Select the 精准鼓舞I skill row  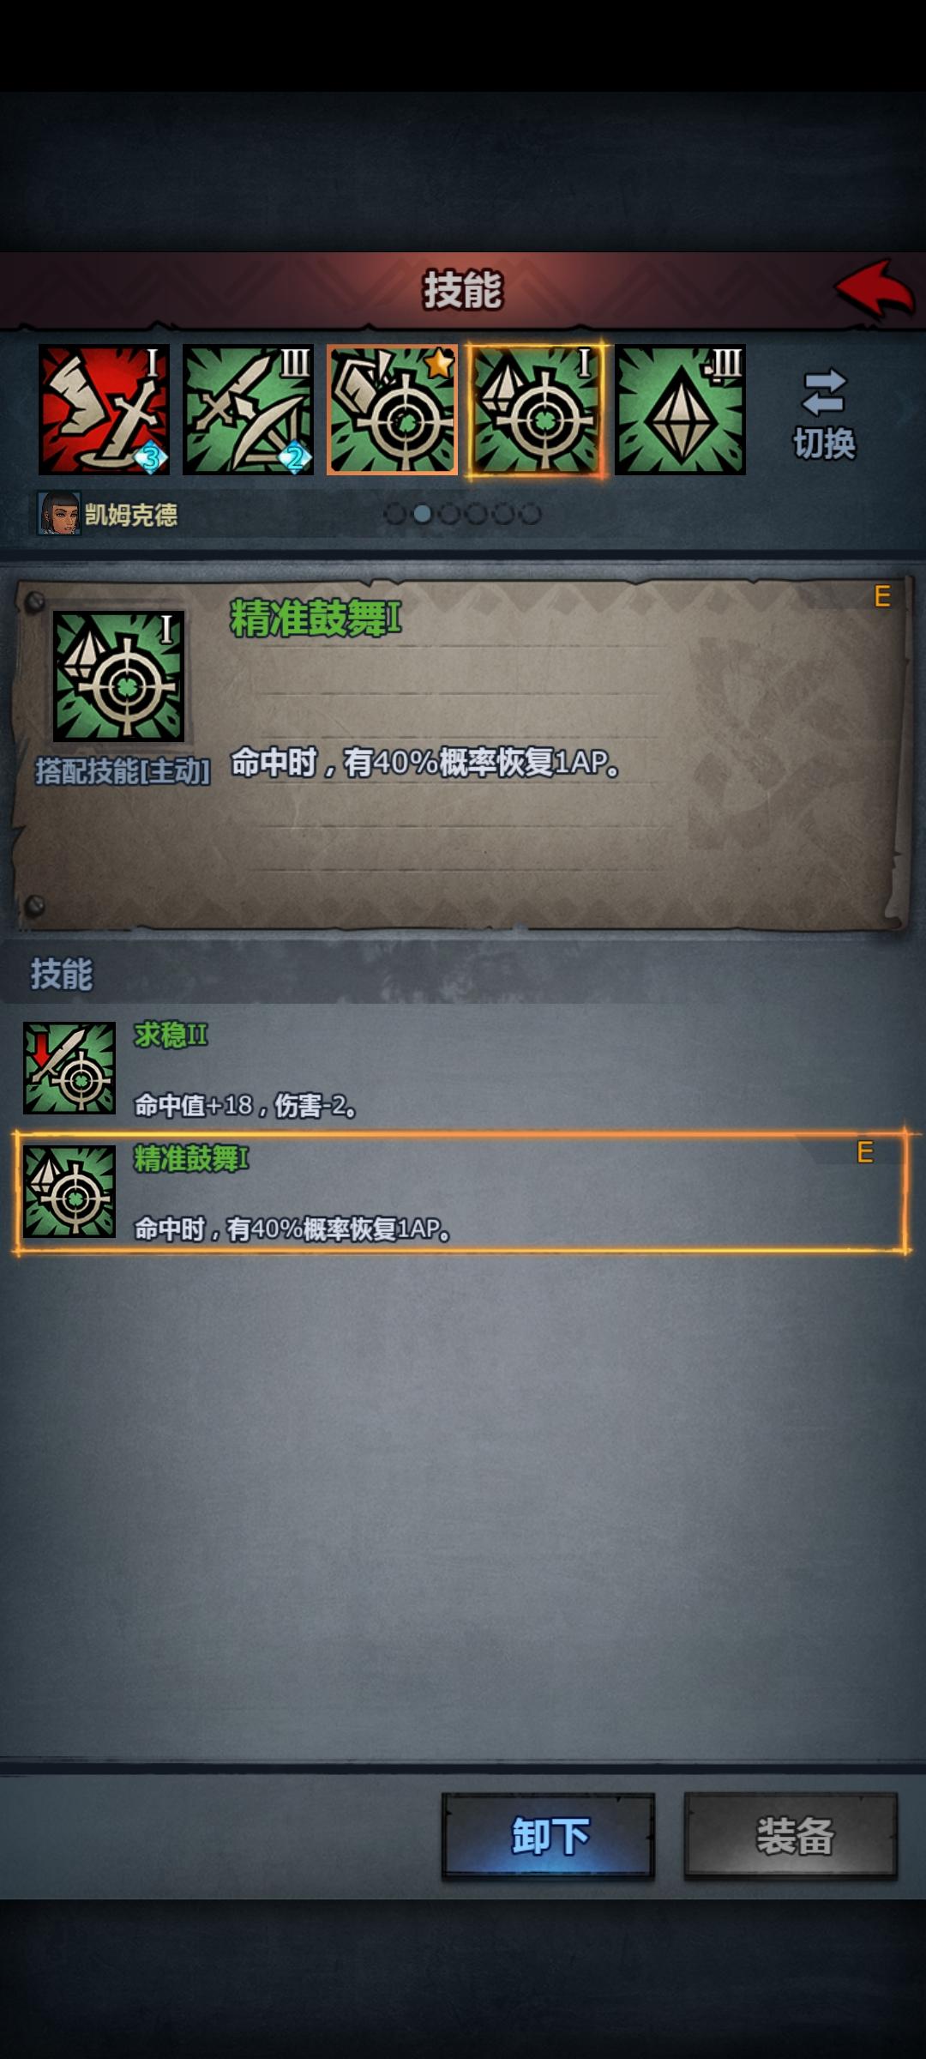point(461,1193)
